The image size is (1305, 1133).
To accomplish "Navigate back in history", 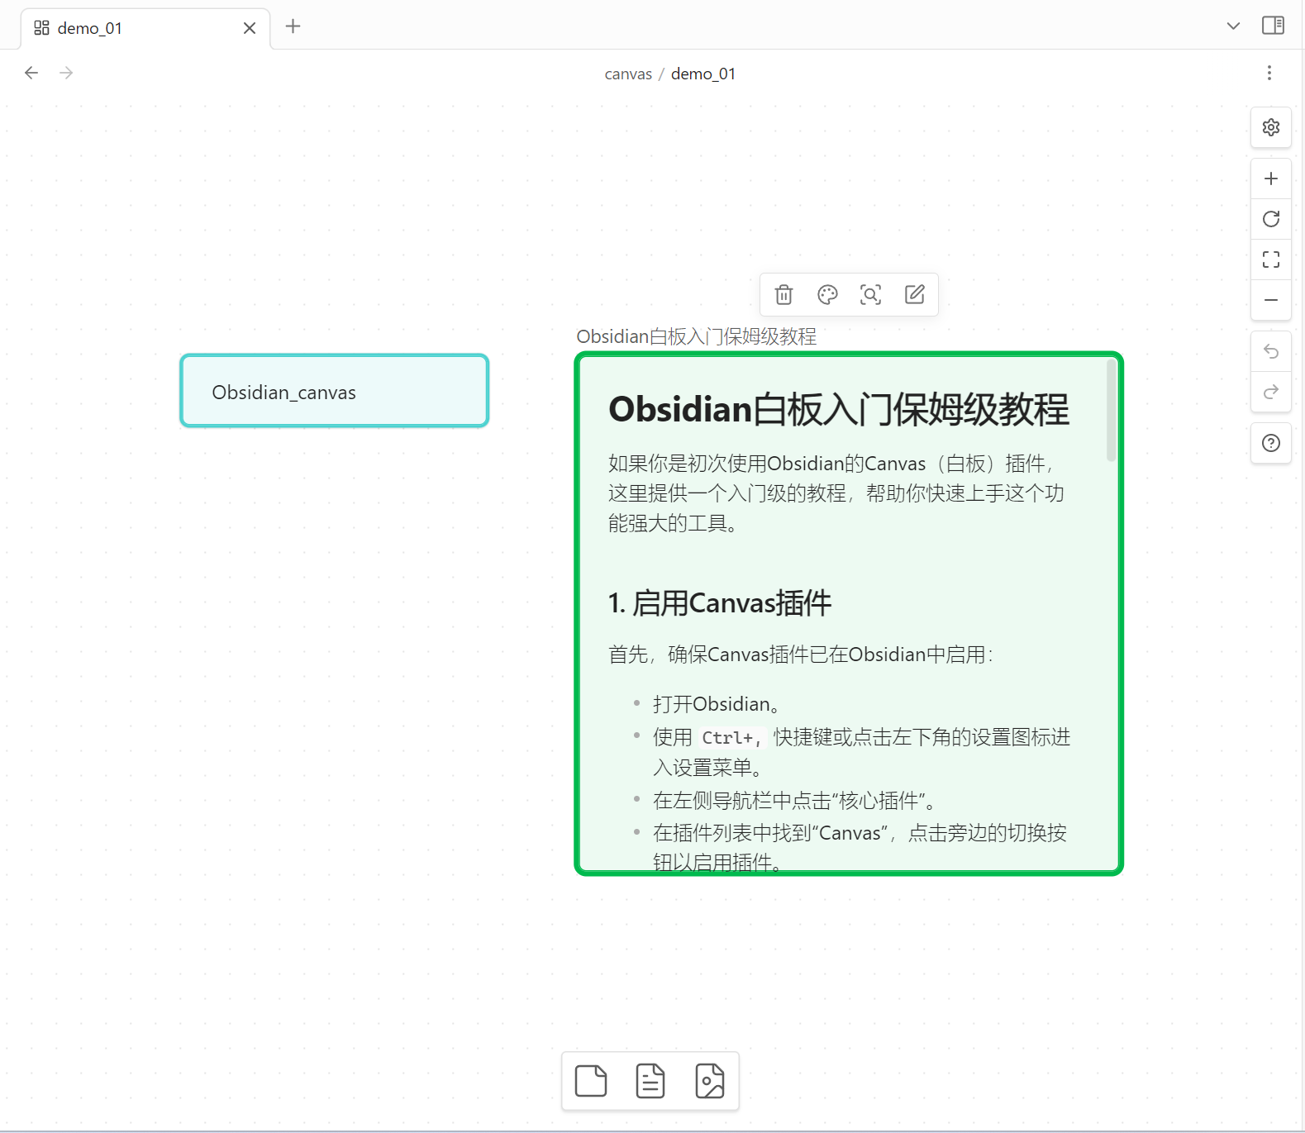I will click(x=31, y=73).
